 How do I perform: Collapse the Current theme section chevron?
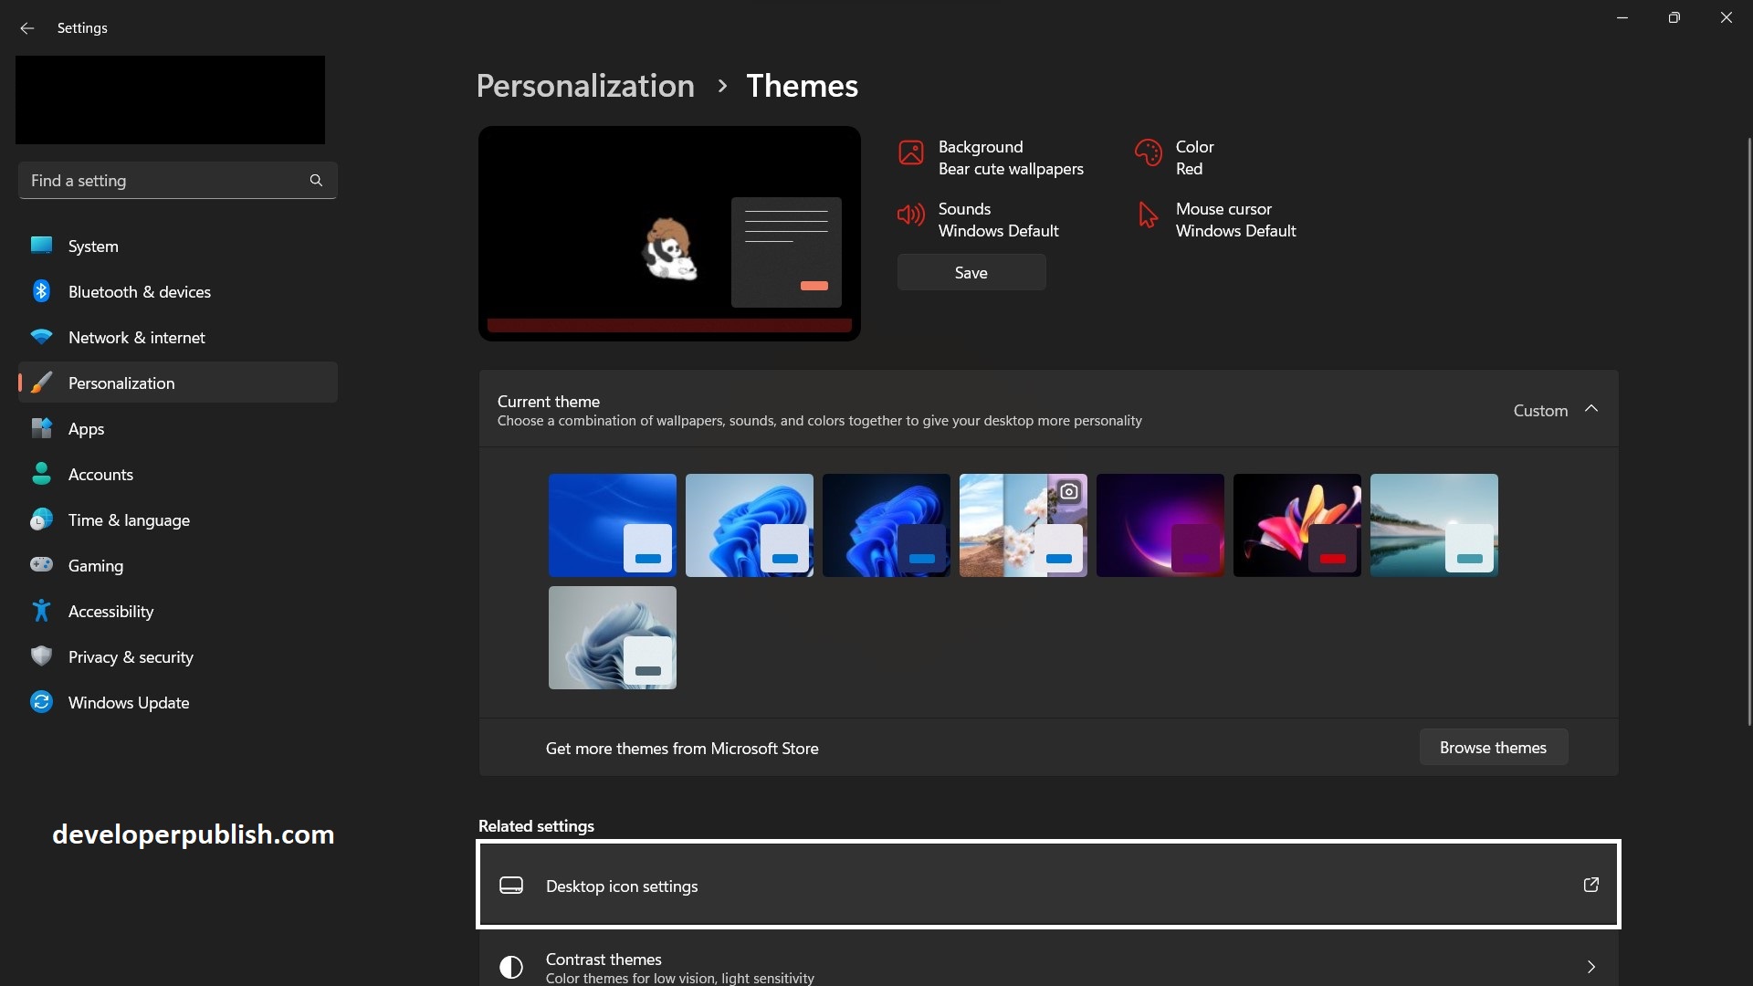pyautogui.click(x=1592, y=409)
